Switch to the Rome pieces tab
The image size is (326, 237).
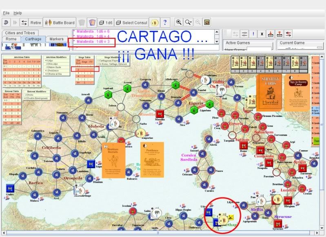(x=11, y=39)
